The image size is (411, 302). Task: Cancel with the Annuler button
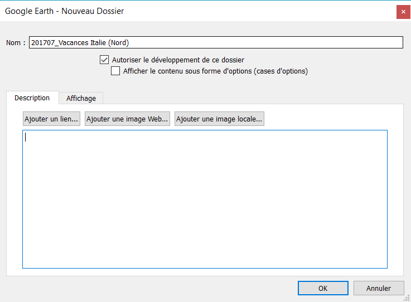pyautogui.click(x=379, y=288)
